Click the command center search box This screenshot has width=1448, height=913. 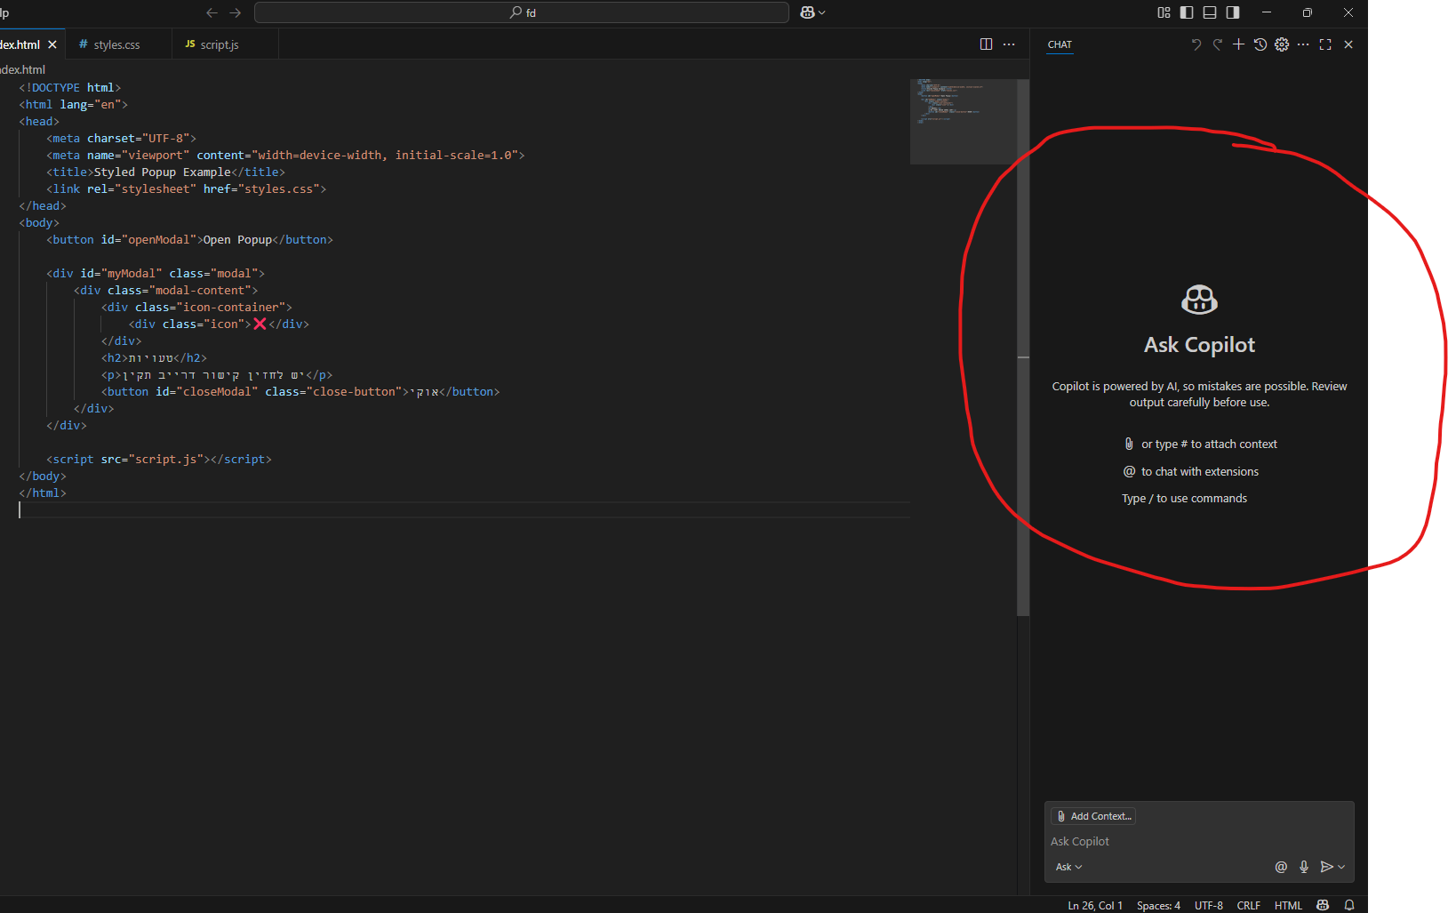(x=522, y=12)
